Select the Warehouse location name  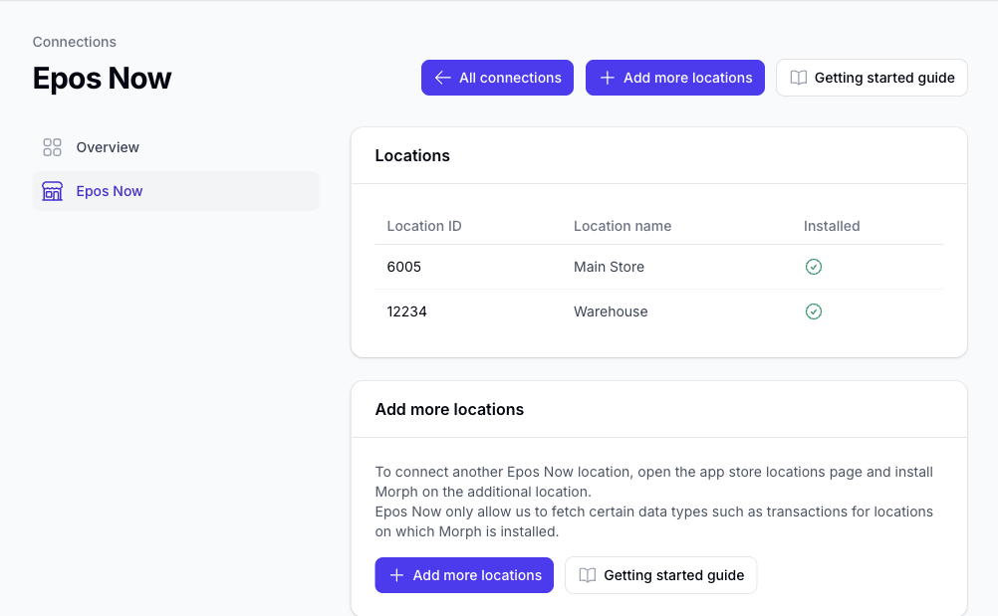(611, 311)
